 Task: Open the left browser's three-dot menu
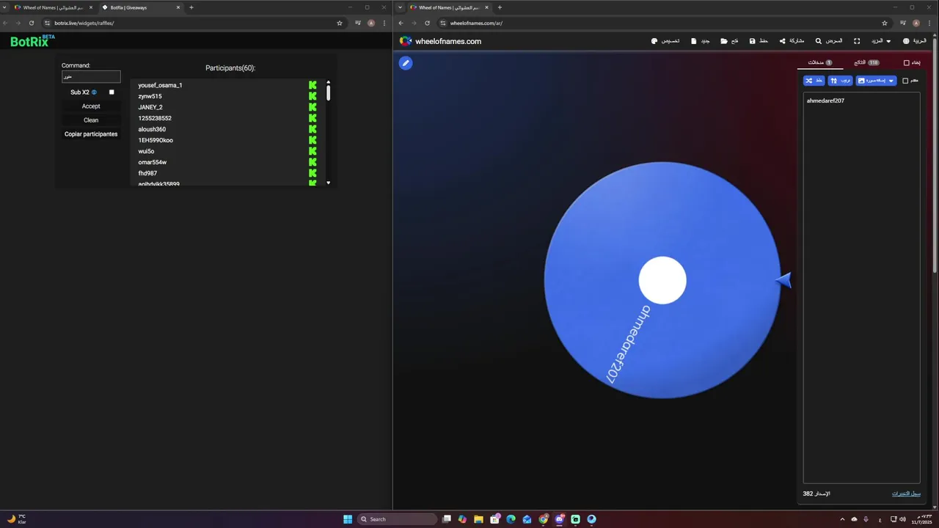pyautogui.click(x=384, y=23)
